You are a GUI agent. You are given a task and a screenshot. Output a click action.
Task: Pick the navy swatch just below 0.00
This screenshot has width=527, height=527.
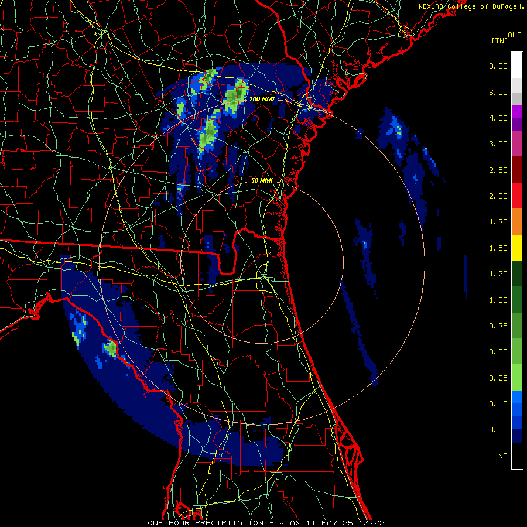point(517,436)
